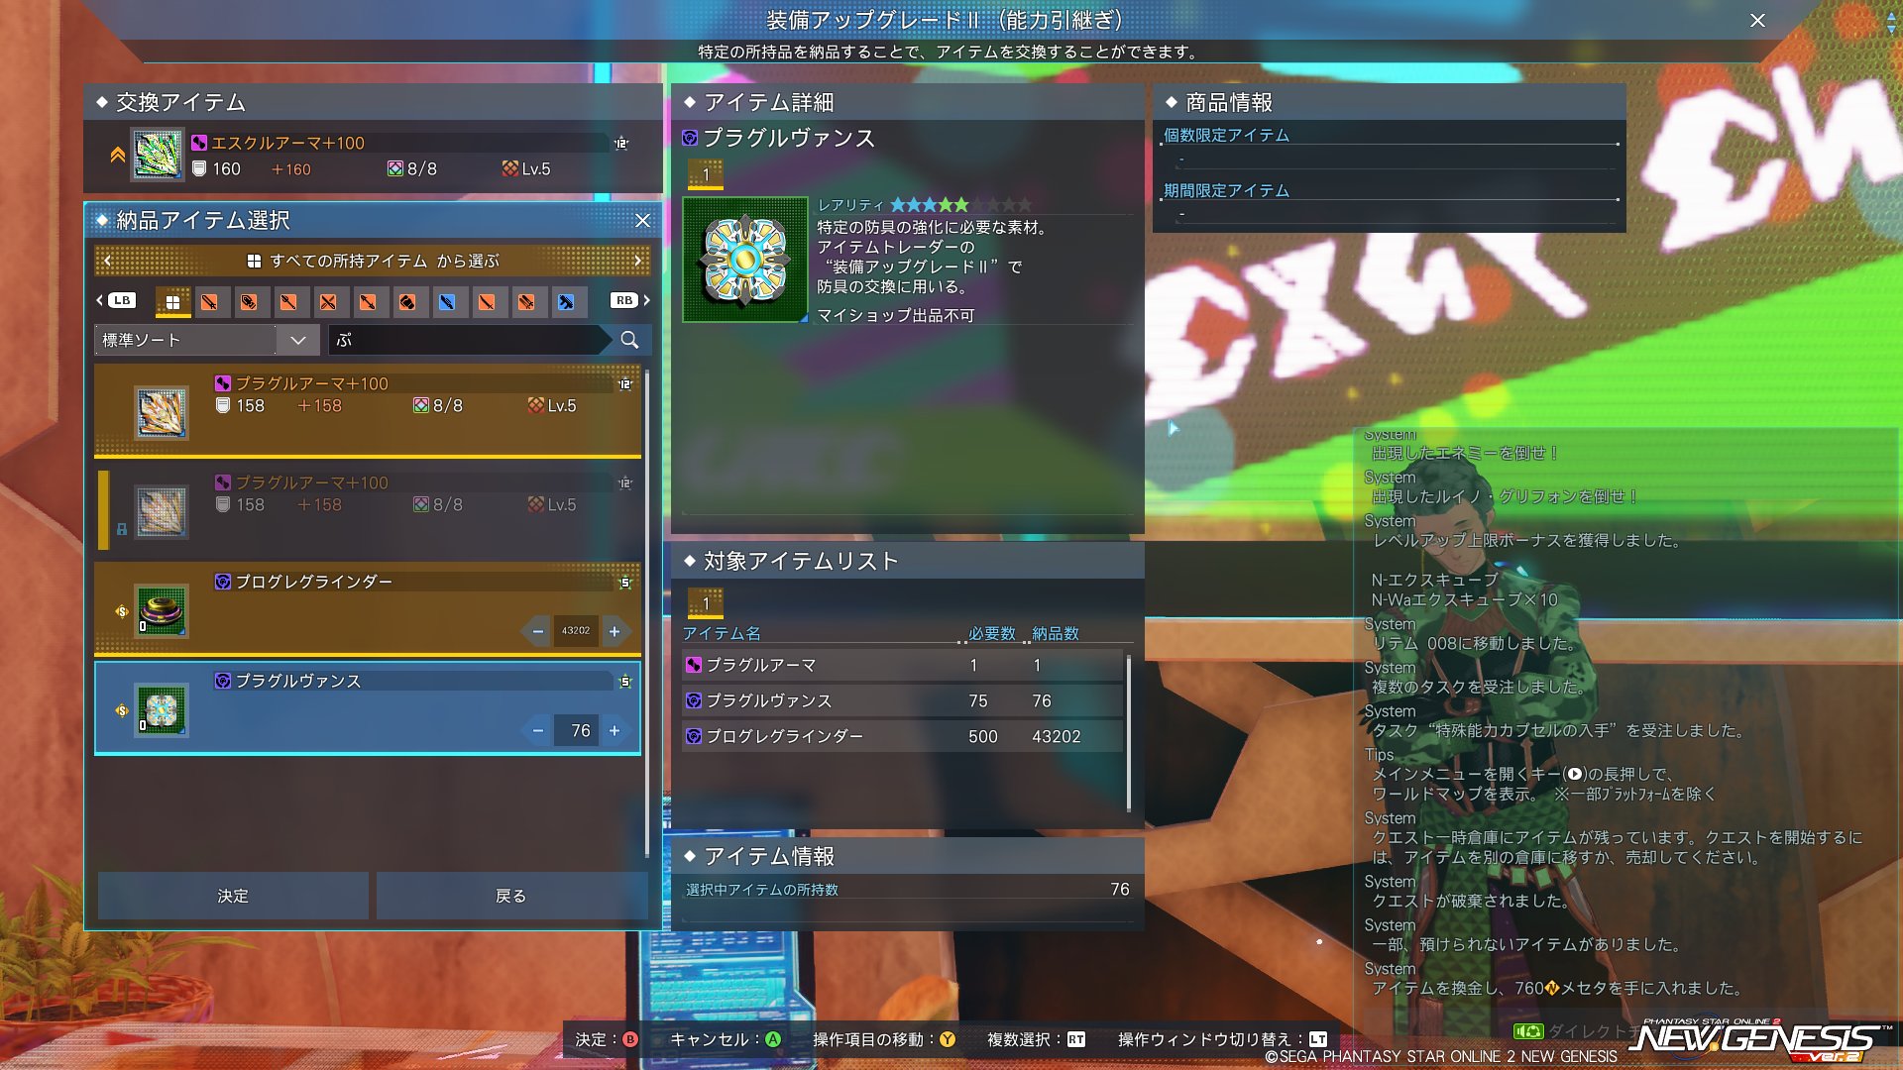Click the アイテム名 column header
This screenshot has height=1070, width=1903.
click(x=722, y=633)
